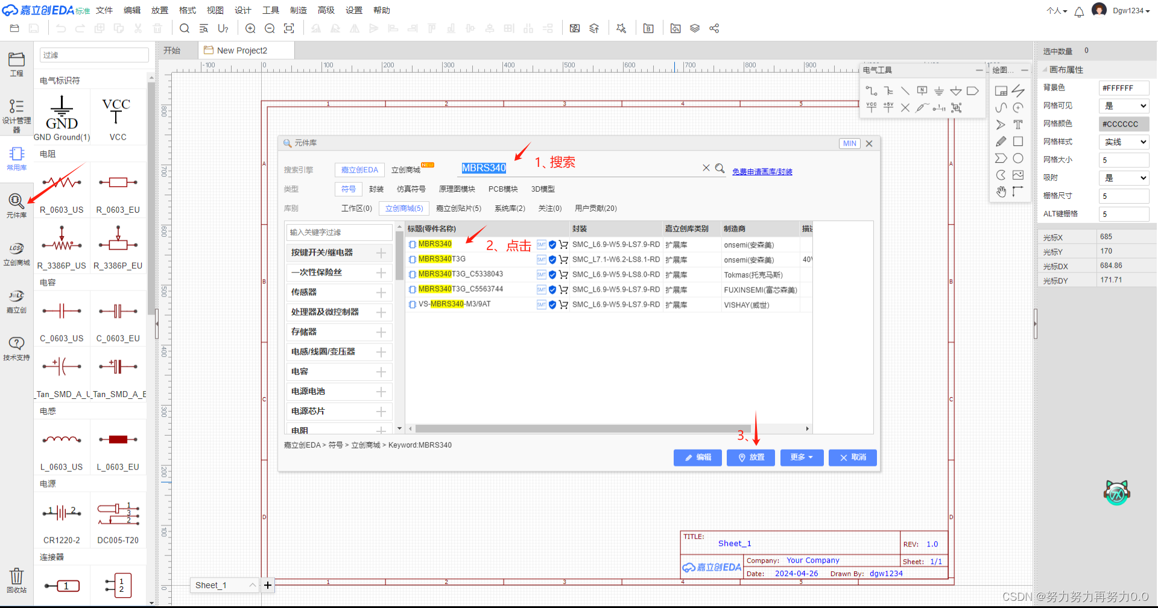This screenshot has height=608, width=1158.
Task: Select PCB模块 type filter
Action: 503,189
